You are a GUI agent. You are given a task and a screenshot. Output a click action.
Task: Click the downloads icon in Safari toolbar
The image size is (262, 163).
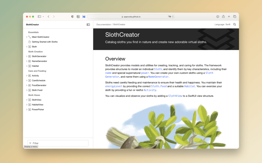click(218, 17)
